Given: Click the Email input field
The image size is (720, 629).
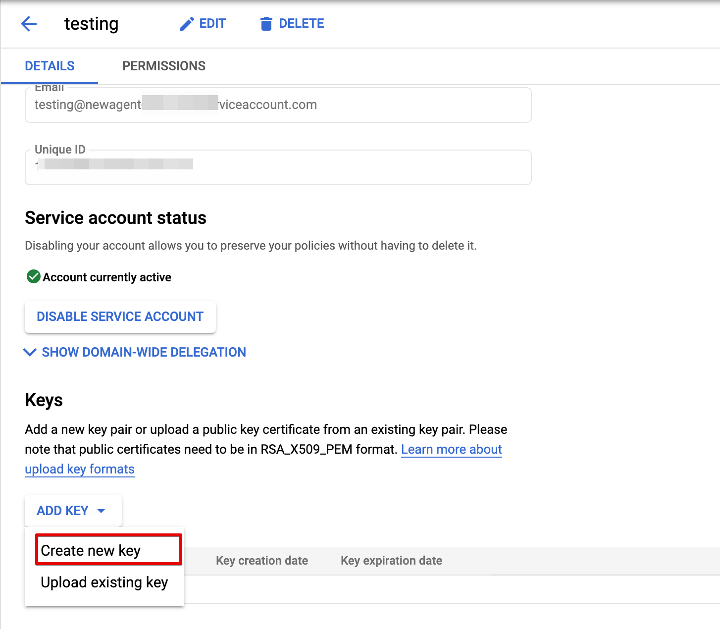Looking at the screenshot, I should 277,105.
